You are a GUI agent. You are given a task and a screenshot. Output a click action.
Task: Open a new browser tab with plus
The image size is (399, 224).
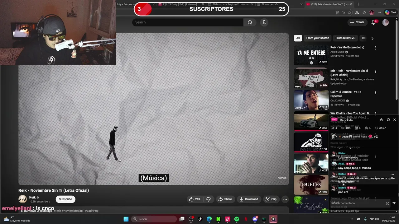[x=358, y=4]
